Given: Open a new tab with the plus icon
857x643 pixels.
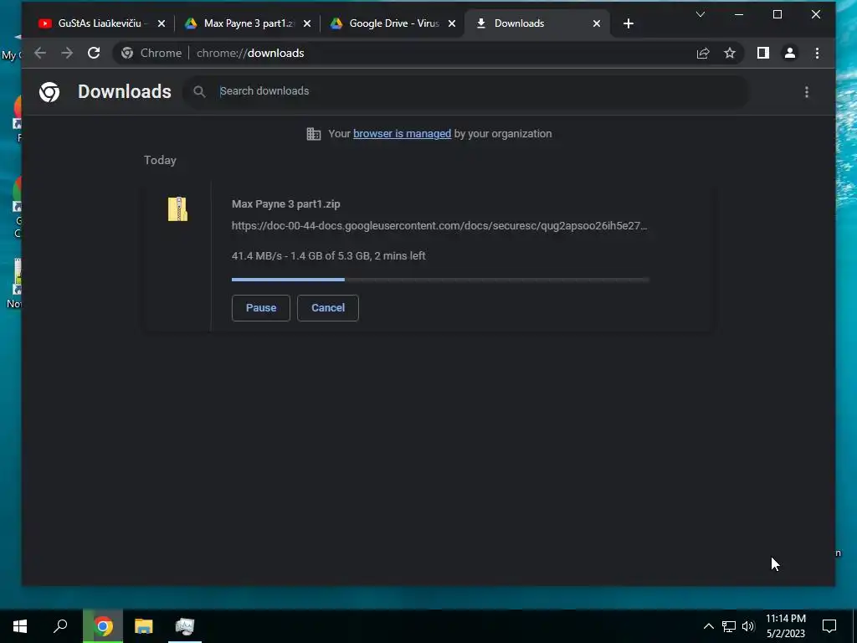Looking at the screenshot, I should pos(629,23).
